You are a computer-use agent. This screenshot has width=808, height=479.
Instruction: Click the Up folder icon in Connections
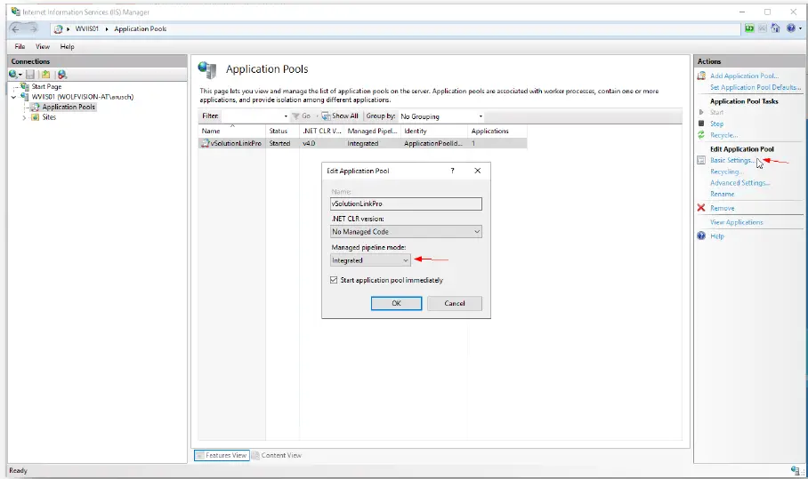click(45, 75)
